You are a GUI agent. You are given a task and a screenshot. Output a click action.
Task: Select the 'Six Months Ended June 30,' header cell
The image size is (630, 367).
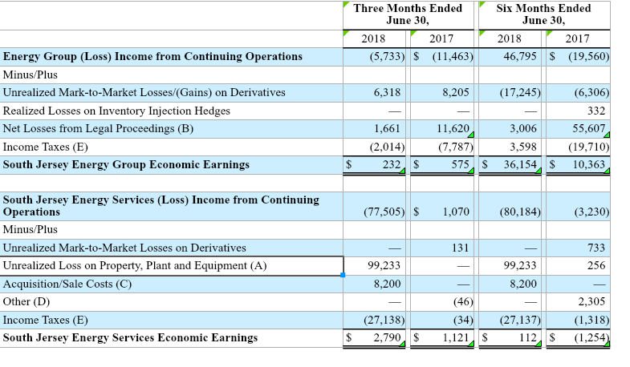[544, 15]
